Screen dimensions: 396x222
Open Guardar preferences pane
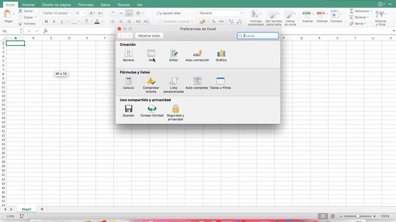pos(128,111)
